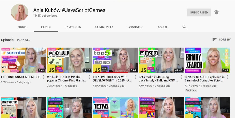The width and height of the screenshot is (235, 118).
Task: Open BINARY SEARCH Explained video title
Action: coord(205,79)
